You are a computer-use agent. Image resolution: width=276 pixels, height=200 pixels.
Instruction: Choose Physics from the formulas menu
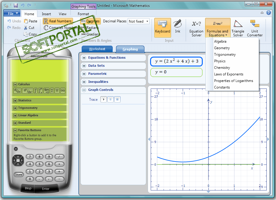(x=232, y=61)
